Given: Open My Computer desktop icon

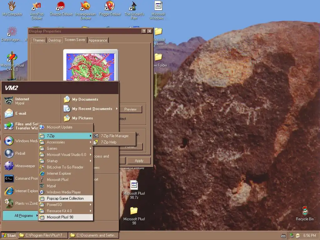Looking at the screenshot, I should point(12,8).
